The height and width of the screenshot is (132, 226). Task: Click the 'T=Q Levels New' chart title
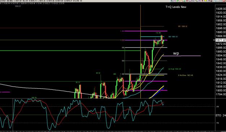point(176,7)
